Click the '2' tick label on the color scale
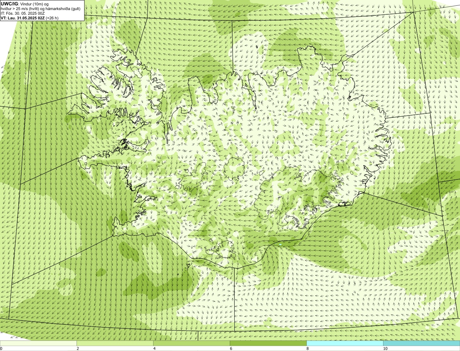This screenshot has height=351, width=460. [78, 348]
